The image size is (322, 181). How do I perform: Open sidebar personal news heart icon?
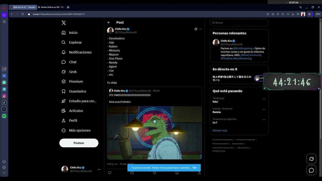pos(4,162)
